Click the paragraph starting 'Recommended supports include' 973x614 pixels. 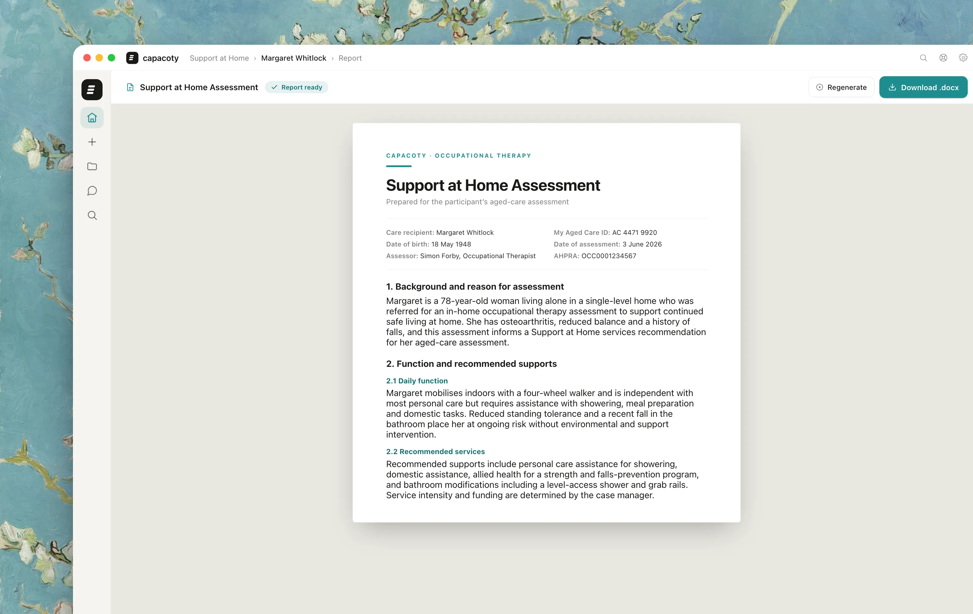tap(542, 480)
